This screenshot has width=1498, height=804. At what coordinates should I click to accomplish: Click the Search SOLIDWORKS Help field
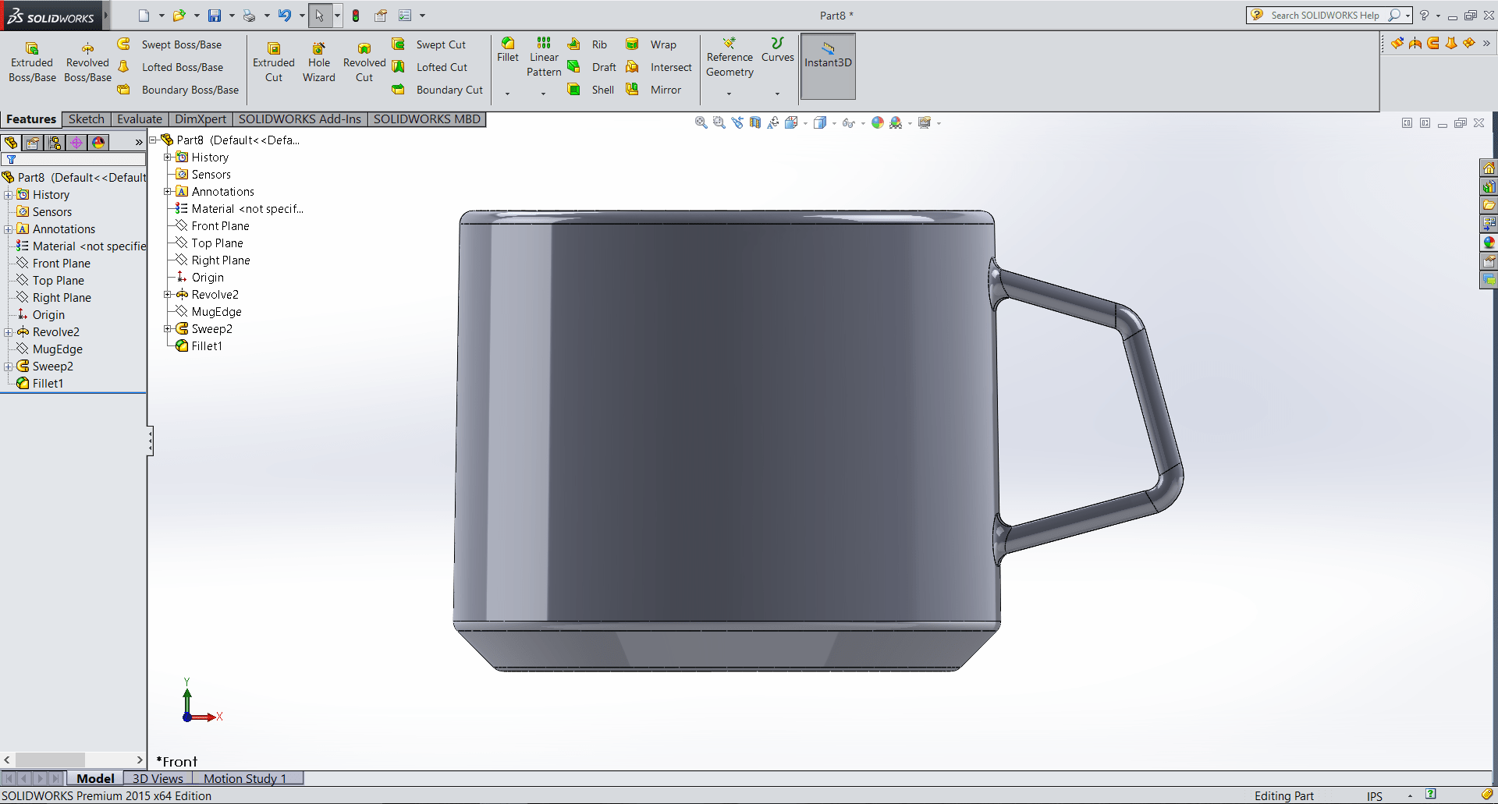pos(1325,16)
